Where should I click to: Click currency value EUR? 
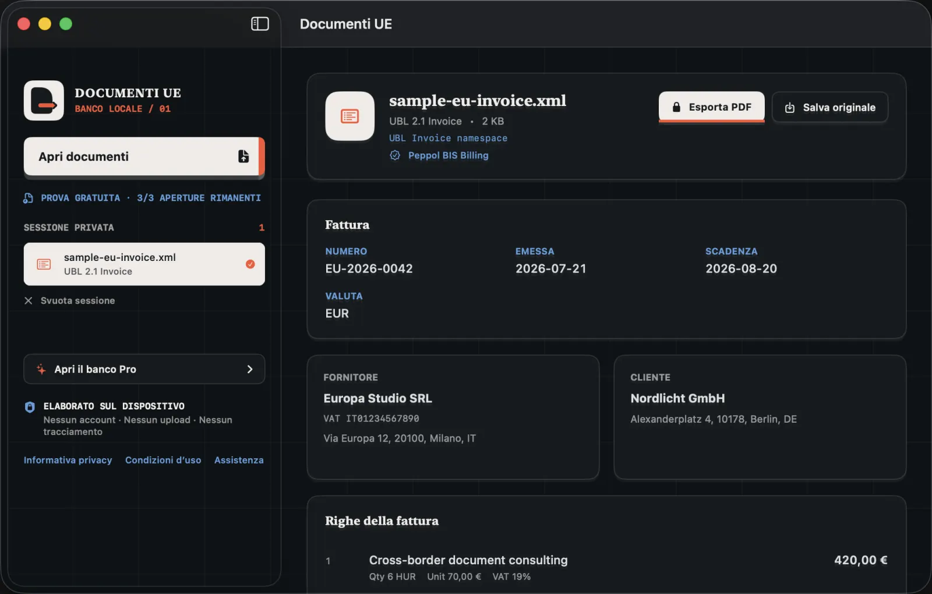(x=337, y=313)
